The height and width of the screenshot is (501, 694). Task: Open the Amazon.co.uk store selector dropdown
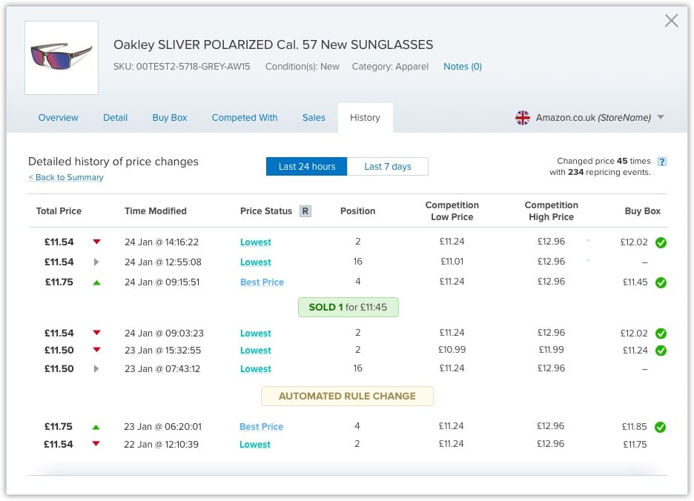pyautogui.click(x=659, y=117)
